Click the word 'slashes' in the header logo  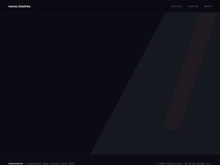tap(24, 6)
